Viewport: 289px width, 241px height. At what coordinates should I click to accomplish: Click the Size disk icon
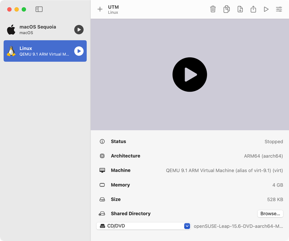coord(102,199)
